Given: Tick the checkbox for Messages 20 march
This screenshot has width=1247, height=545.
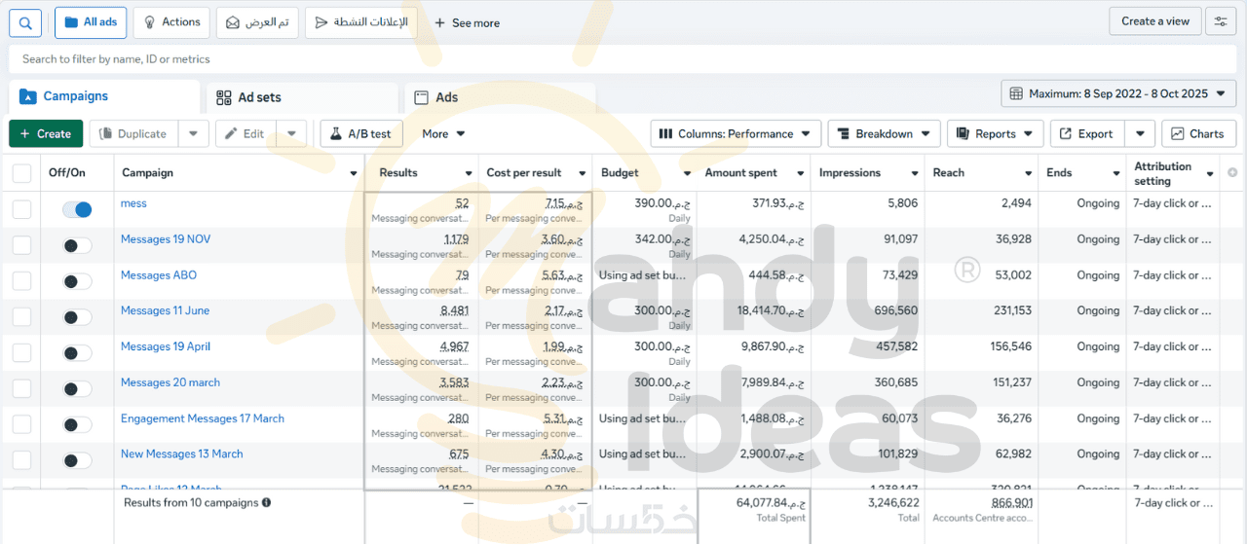Looking at the screenshot, I should tap(21, 389).
